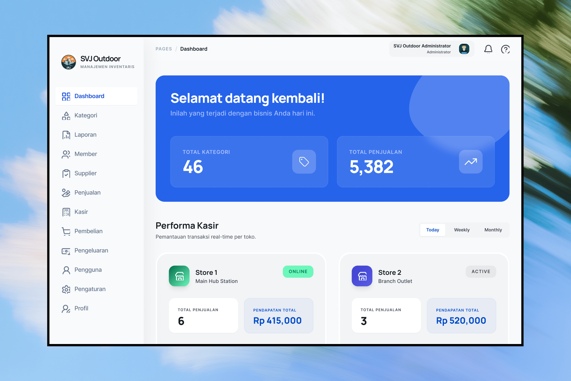Click the Supplier clipboard check icon
Screen dimensions: 571x381
tap(66, 174)
